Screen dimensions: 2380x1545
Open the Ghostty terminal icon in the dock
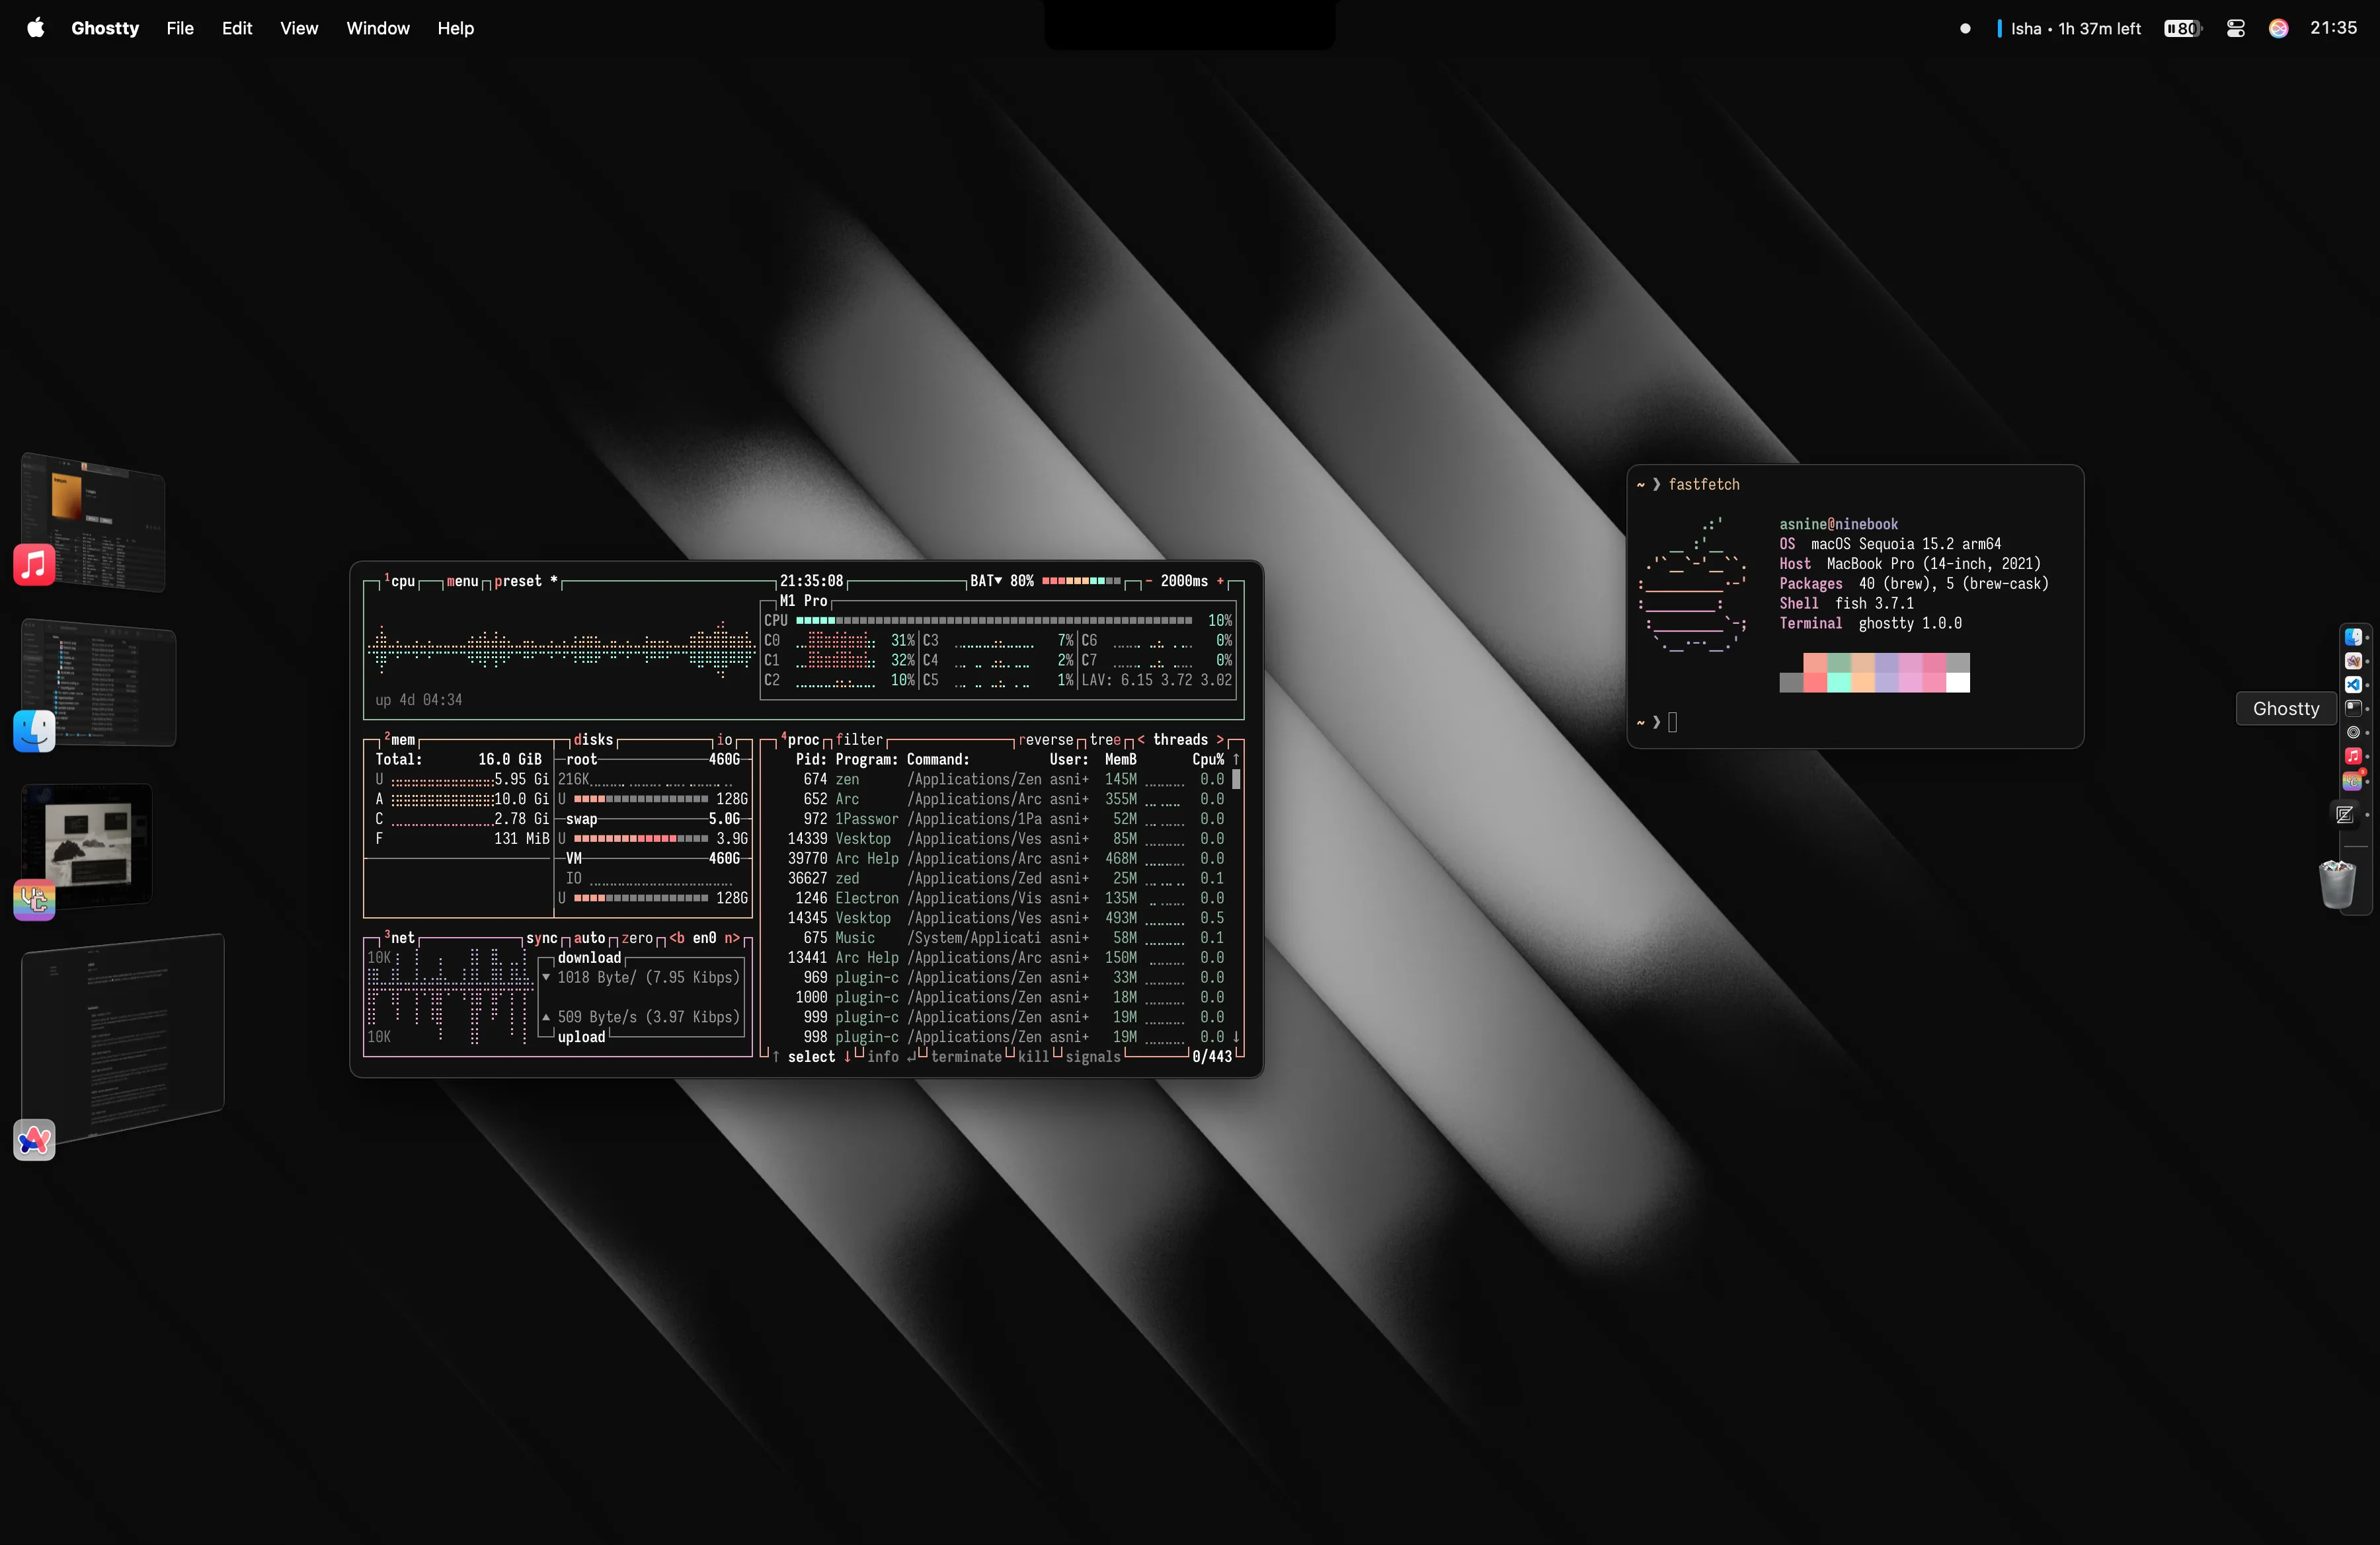(2354, 708)
